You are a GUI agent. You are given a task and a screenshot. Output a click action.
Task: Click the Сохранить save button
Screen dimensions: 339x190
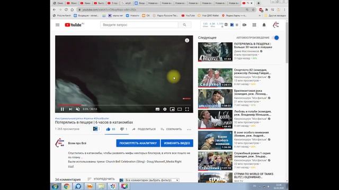click(x=171, y=129)
